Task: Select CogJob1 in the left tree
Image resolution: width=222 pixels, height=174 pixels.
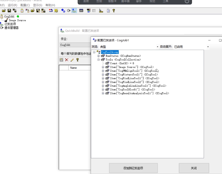Action: (9, 17)
